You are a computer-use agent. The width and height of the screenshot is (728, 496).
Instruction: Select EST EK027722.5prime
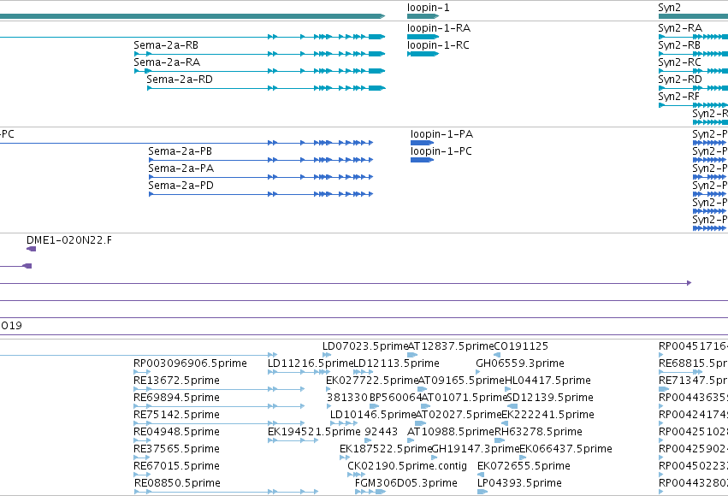(372, 381)
